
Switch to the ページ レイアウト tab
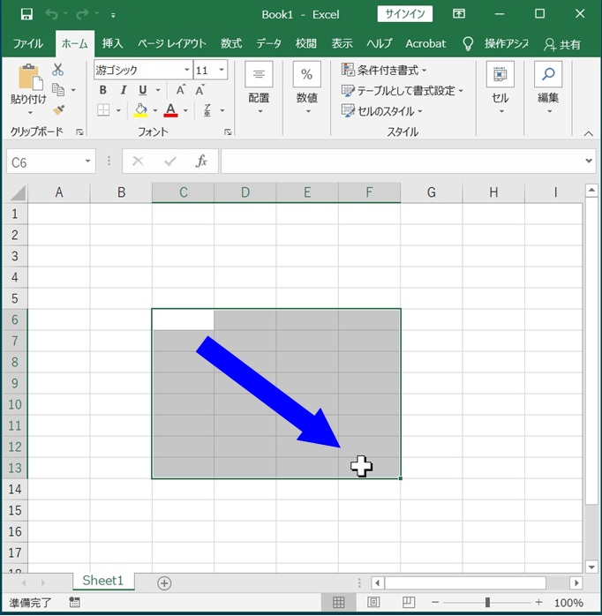click(x=172, y=43)
